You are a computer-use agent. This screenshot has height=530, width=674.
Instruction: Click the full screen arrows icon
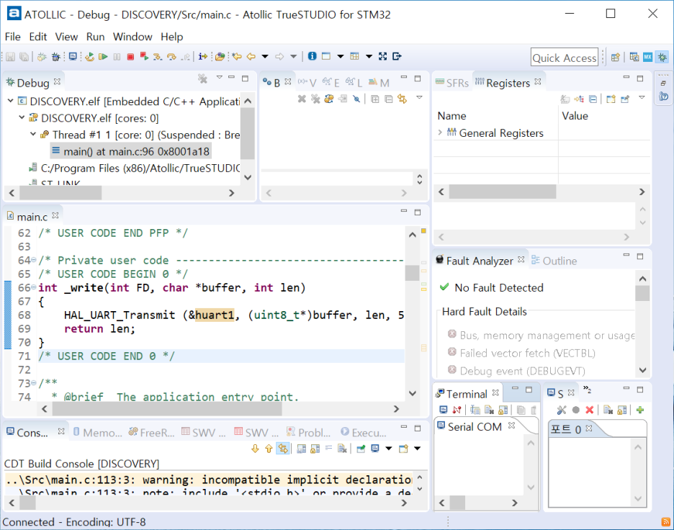(x=382, y=56)
